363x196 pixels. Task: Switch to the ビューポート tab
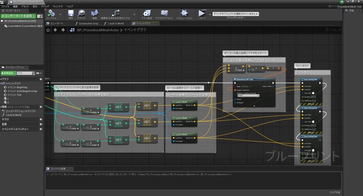pyautogui.click(x=57, y=24)
